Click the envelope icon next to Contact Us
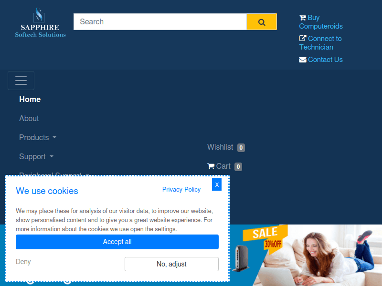The image size is (382, 286). point(303,60)
